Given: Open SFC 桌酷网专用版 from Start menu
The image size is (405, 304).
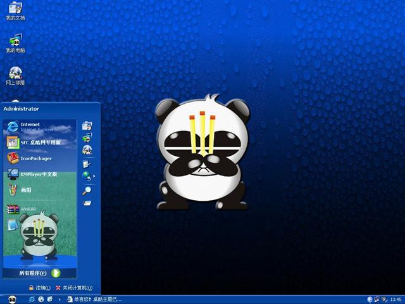Looking at the screenshot, I should pyautogui.click(x=40, y=142).
